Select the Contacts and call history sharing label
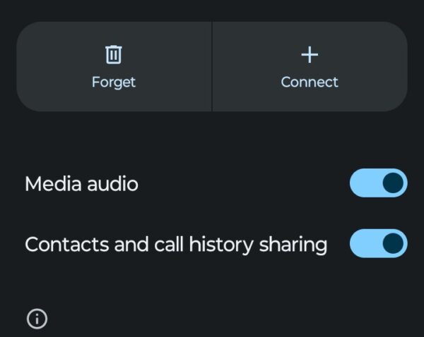 tap(176, 245)
